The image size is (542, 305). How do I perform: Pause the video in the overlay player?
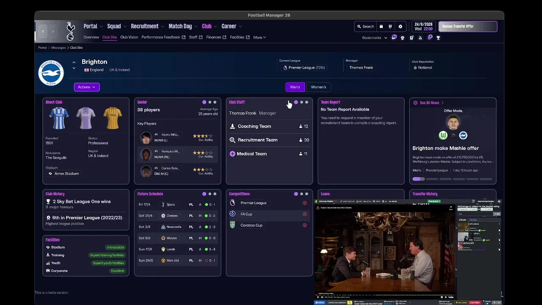[x=318, y=297]
